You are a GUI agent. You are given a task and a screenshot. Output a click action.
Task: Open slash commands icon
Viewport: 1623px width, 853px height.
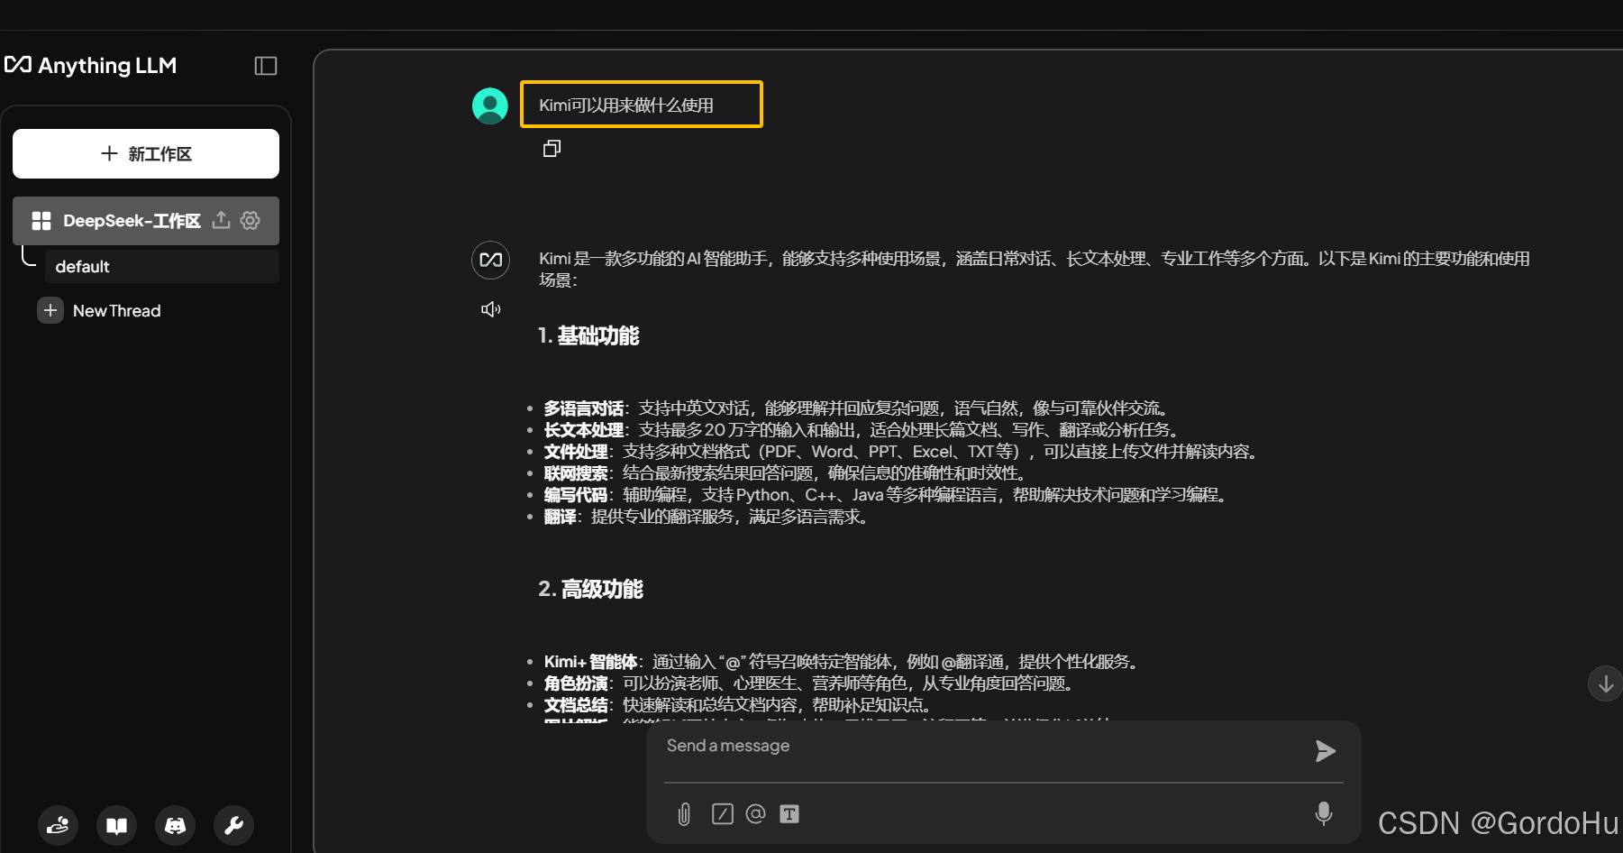point(723,814)
